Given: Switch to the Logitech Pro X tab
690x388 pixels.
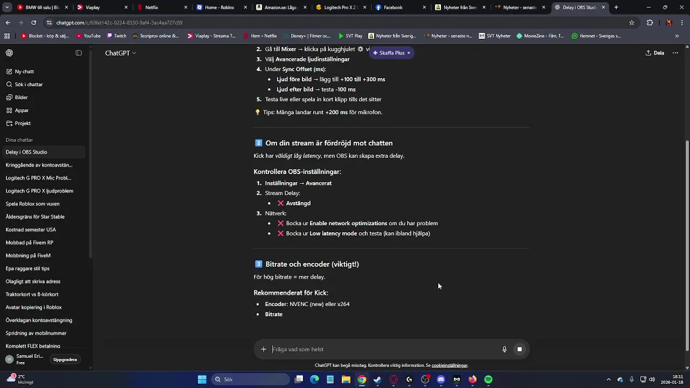Looking at the screenshot, I should tap(341, 8).
